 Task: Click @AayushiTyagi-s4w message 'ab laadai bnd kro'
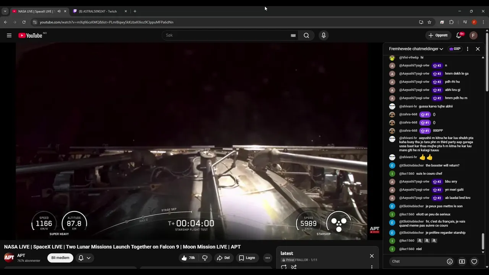[x=458, y=198]
